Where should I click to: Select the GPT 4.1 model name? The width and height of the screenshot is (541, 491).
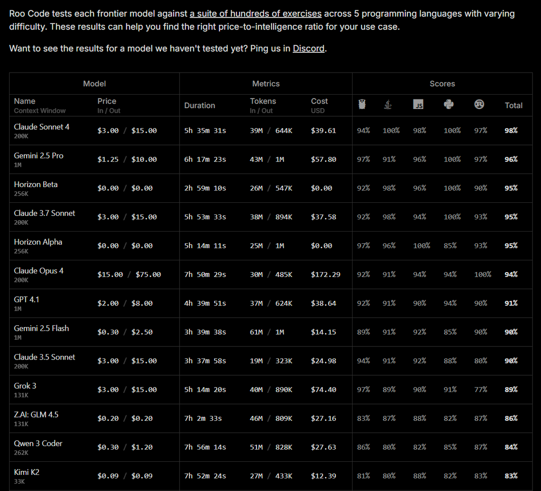[27, 300]
